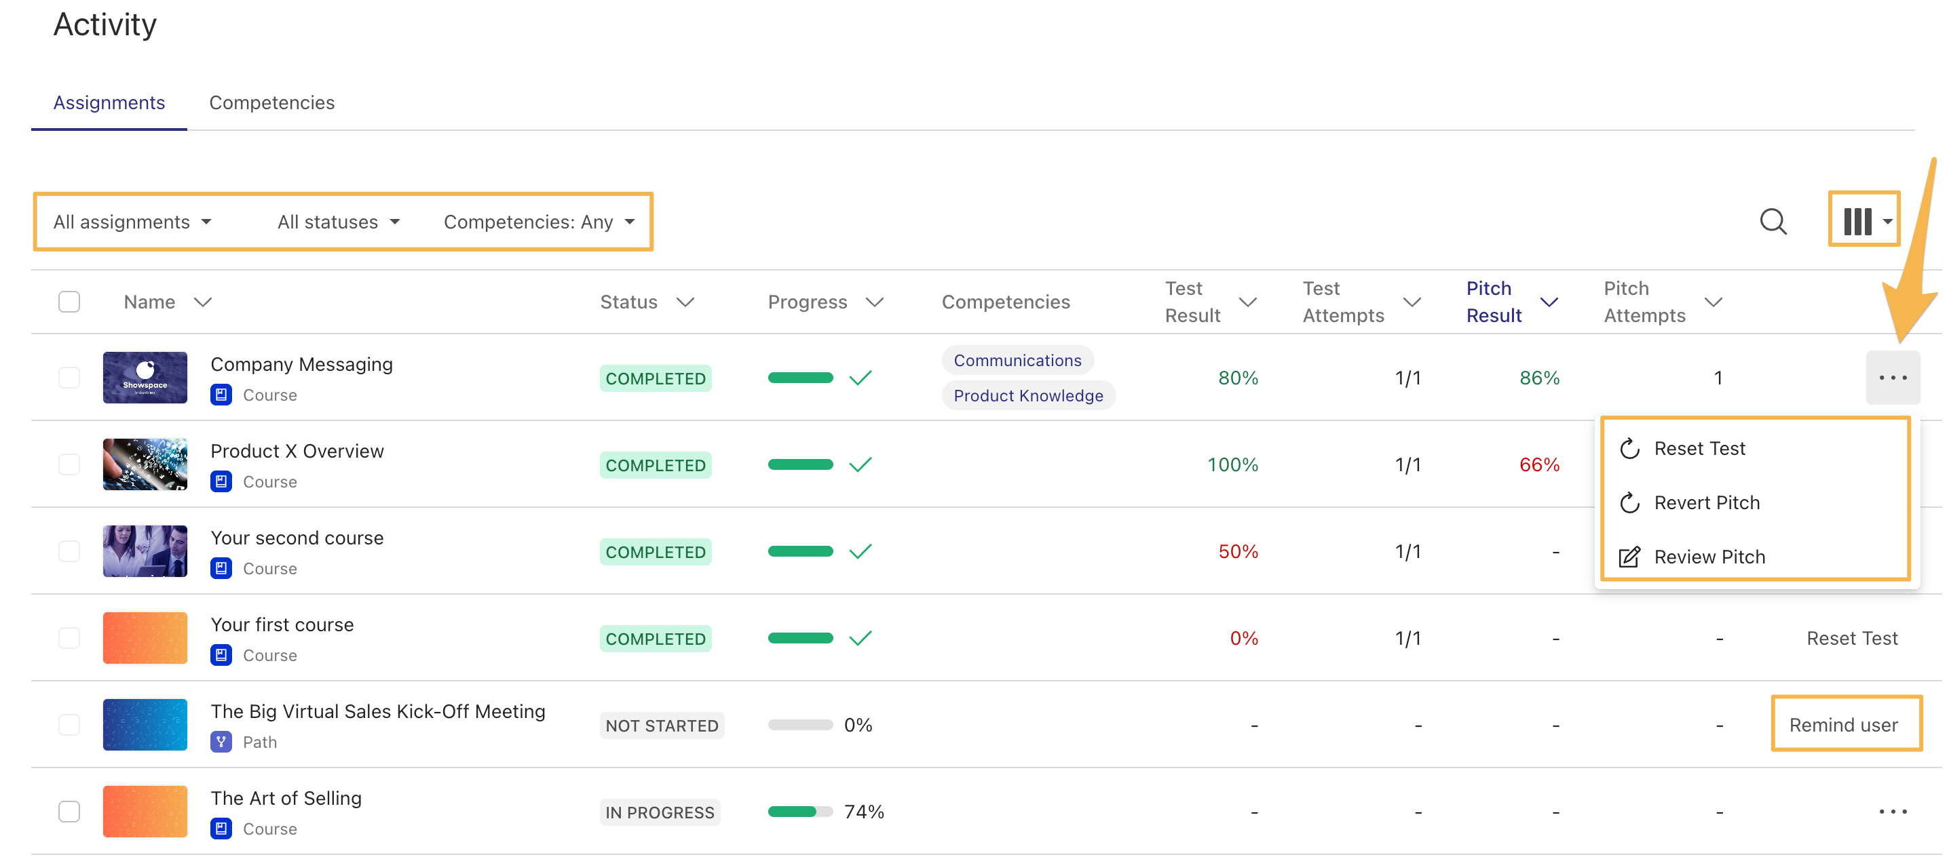Click the Reset Test menu option
The height and width of the screenshot is (857, 1949).
tap(1699, 449)
